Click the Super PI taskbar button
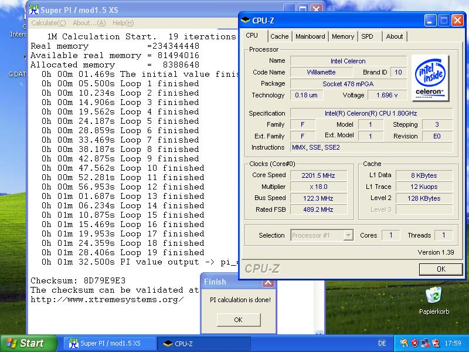The height and width of the screenshot is (352, 469). point(110,343)
